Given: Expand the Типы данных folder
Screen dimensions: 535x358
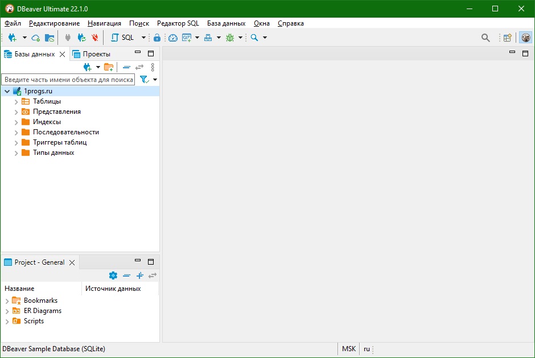Looking at the screenshot, I should 16,153.
